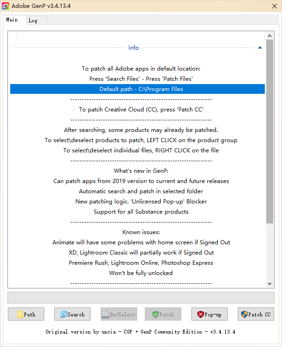Click the blue-yellow shield icon on Patch CC

click(x=244, y=314)
